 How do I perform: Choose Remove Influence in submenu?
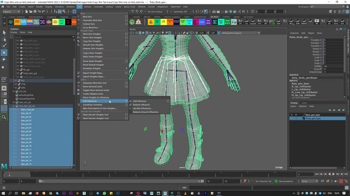tap(141, 105)
